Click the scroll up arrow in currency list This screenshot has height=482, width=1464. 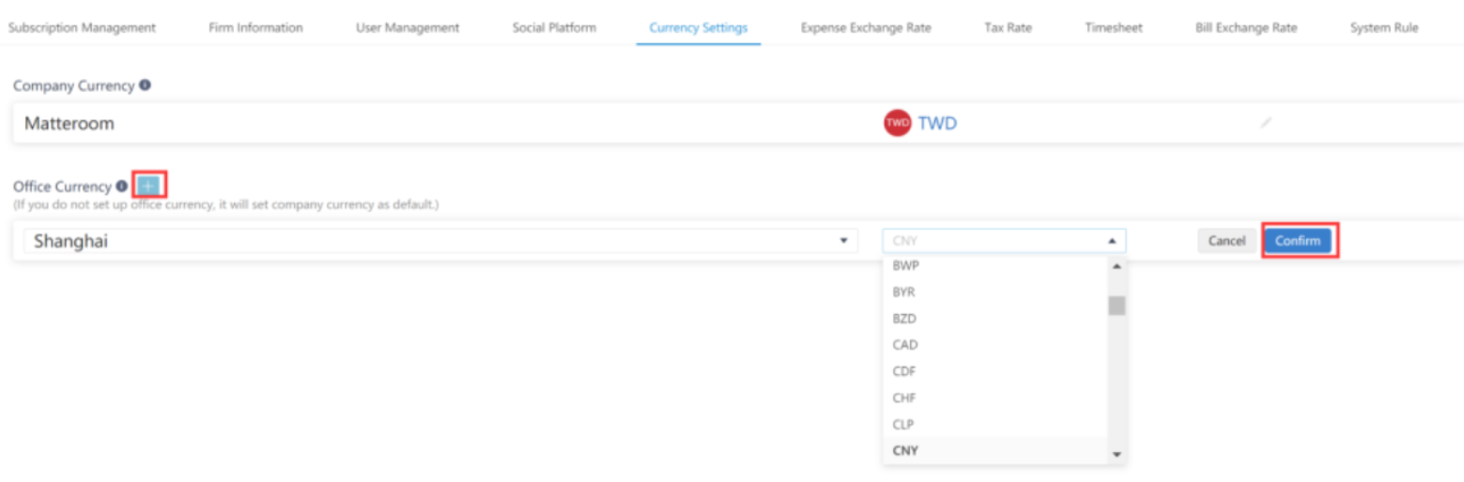[x=1117, y=266]
